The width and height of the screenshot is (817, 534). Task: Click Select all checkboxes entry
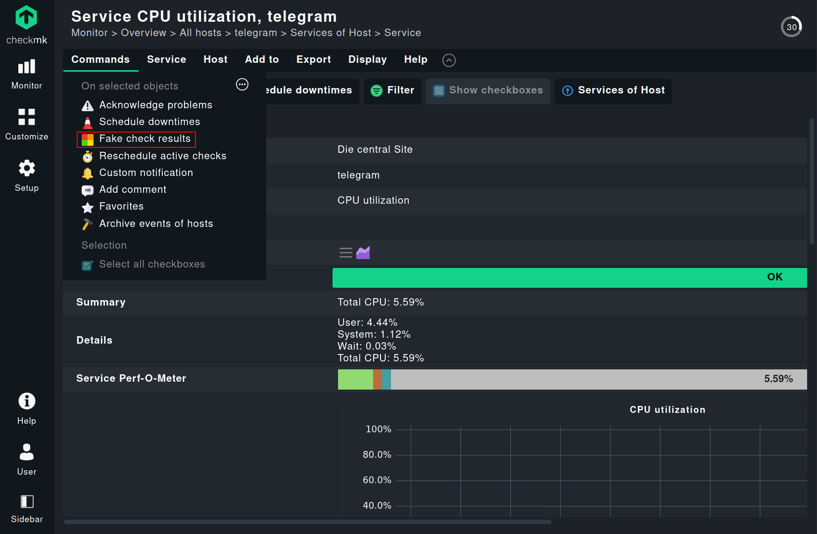pos(144,265)
